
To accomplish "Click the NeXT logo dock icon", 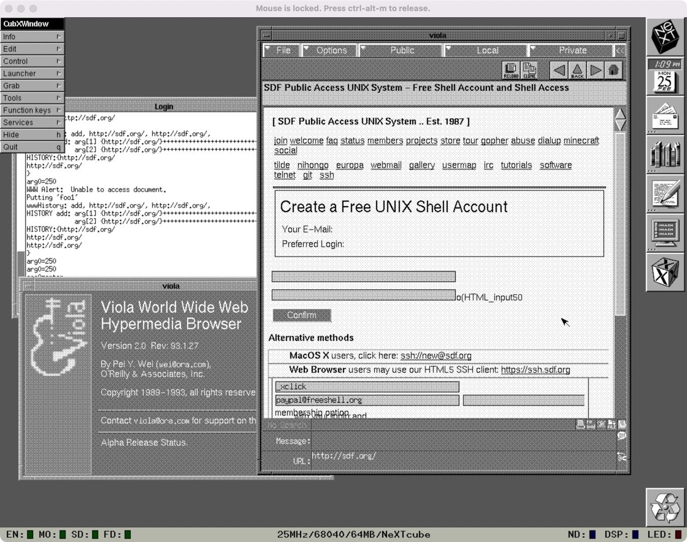I will 665,37.
